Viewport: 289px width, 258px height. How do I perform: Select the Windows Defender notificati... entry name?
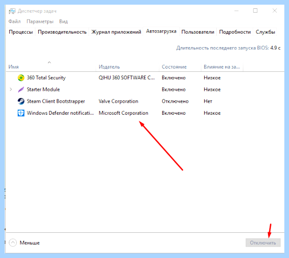coord(60,113)
